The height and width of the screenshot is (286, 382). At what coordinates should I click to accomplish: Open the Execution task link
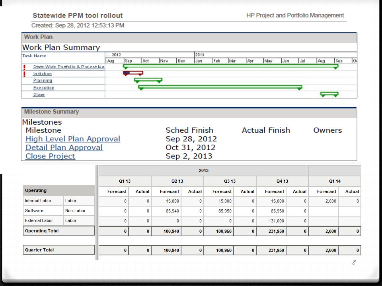(x=44, y=87)
